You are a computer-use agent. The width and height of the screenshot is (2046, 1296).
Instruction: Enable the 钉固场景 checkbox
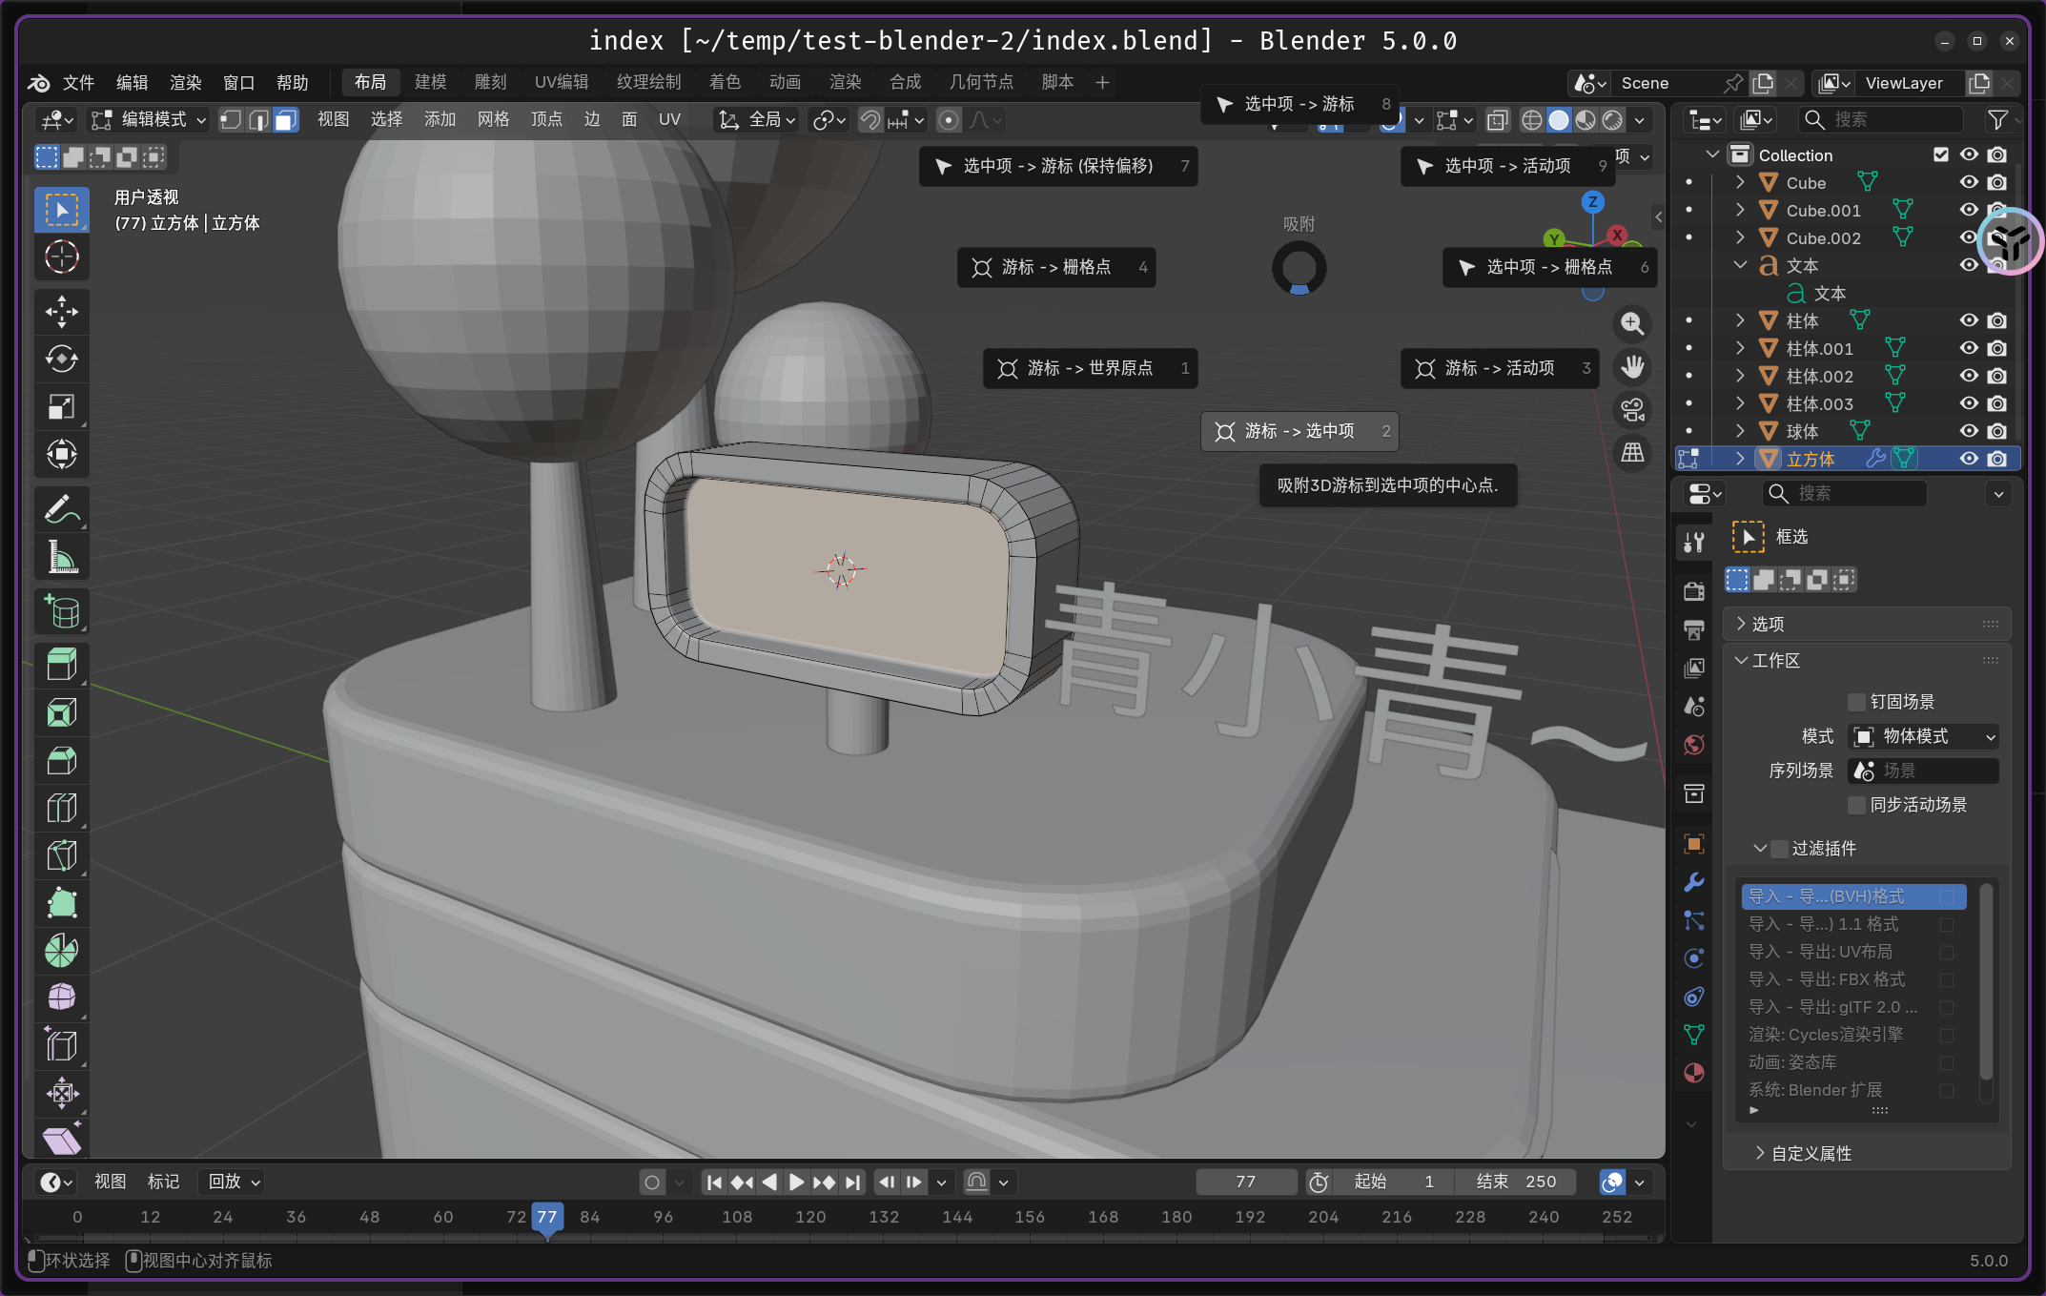1855,702
